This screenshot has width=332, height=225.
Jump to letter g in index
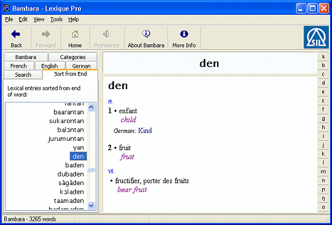323,119
